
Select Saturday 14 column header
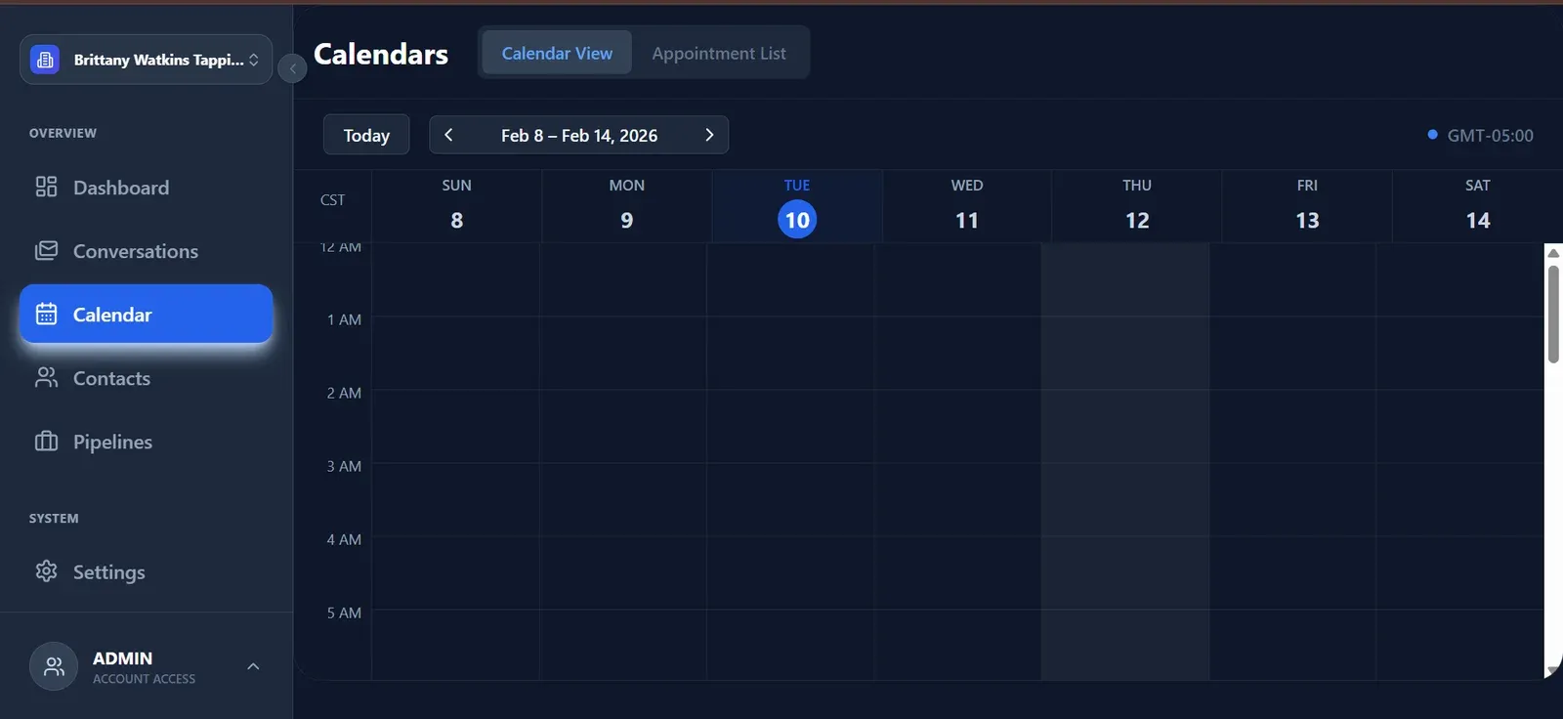[x=1477, y=205]
